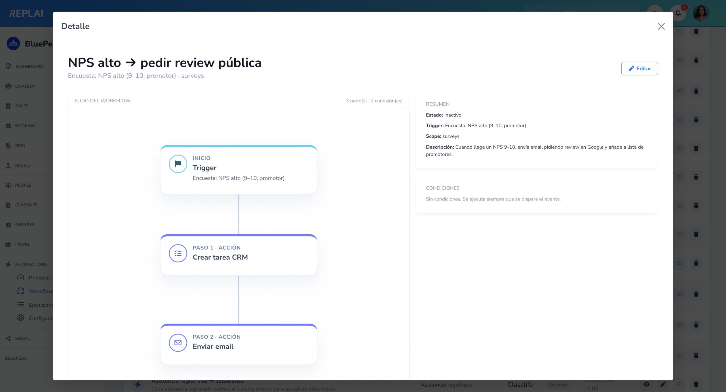Click the Principal speedometer icon
This screenshot has width=726, height=392.
click(x=20, y=277)
